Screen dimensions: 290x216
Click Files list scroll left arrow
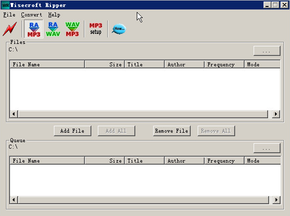pyautogui.click(x=13, y=114)
